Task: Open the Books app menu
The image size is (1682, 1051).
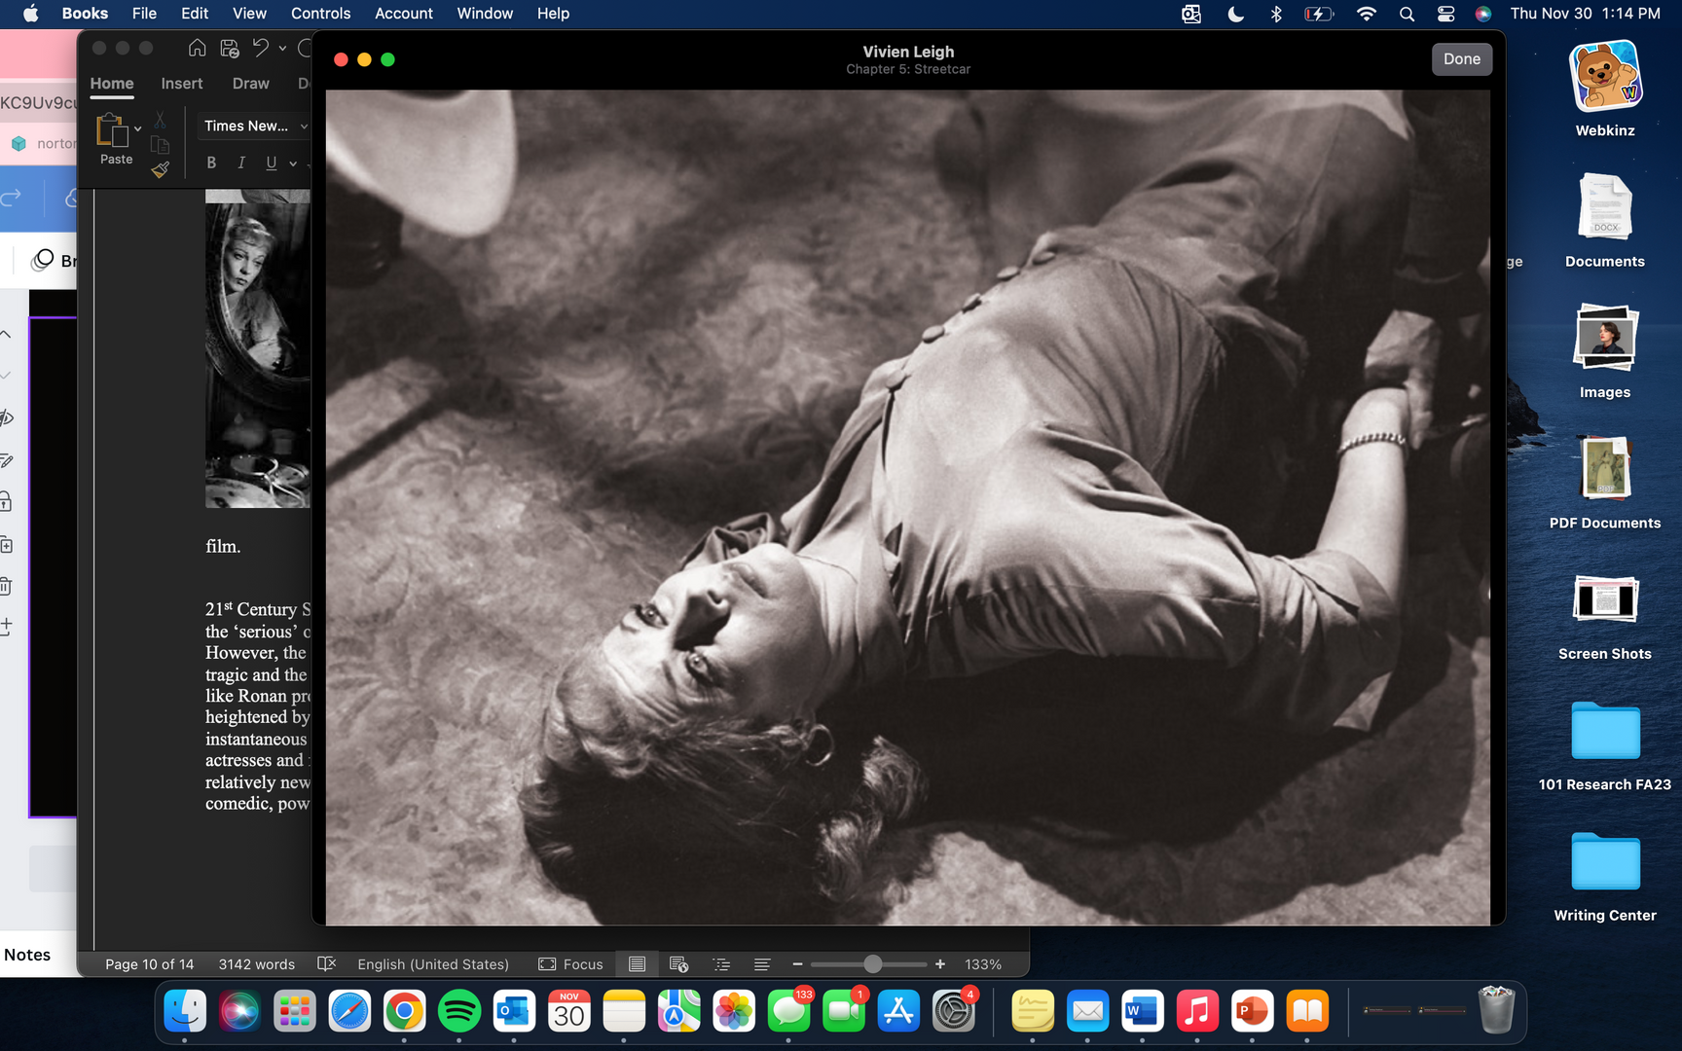Action: pos(85,14)
